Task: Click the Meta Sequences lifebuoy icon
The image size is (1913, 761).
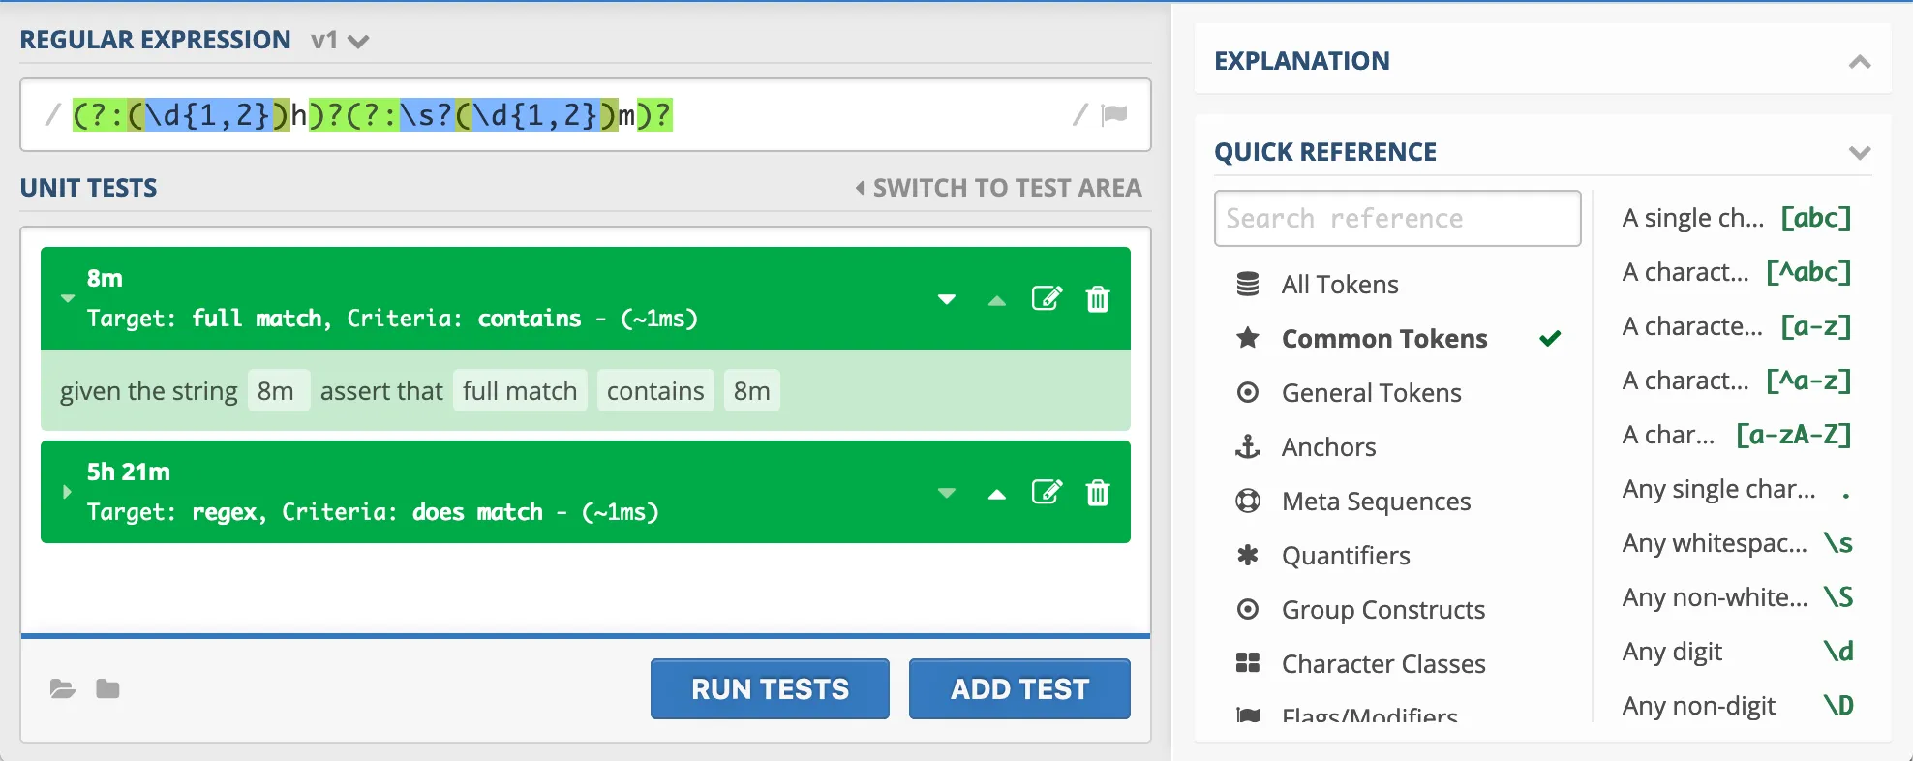Action: (x=1248, y=501)
